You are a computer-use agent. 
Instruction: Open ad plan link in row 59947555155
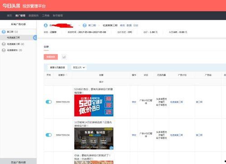(176, 102)
